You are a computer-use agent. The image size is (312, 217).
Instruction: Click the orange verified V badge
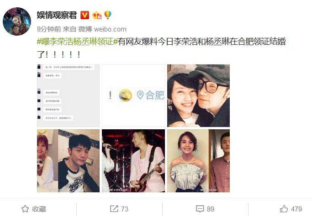click(x=85, y=15)
